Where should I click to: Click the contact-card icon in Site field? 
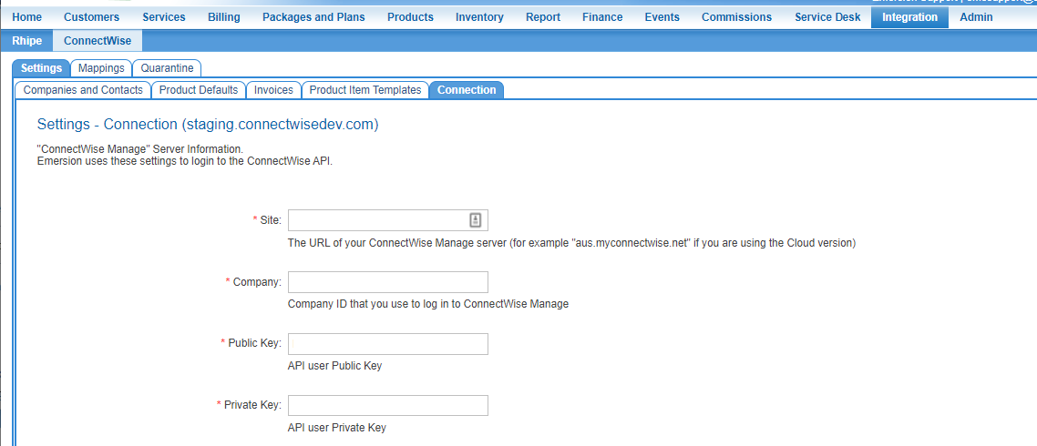(x=476, y=220)
